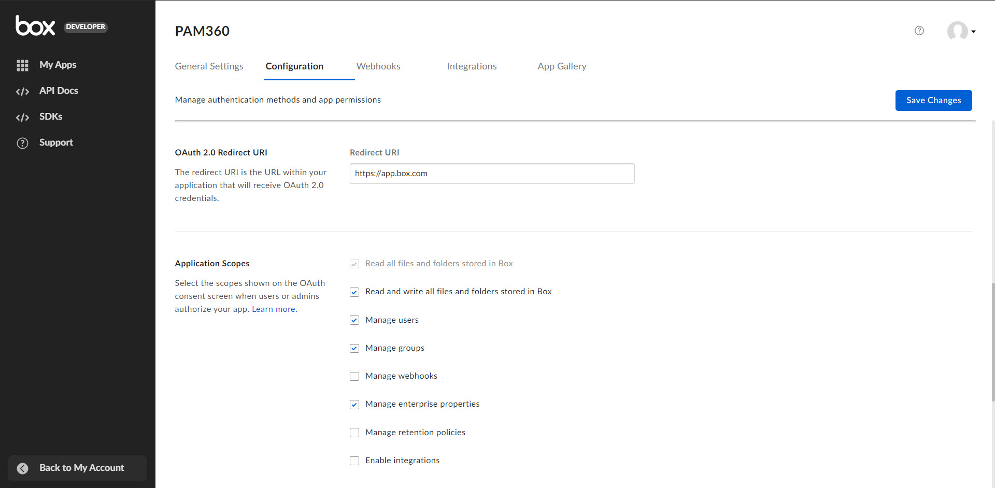Screen dimensions: 995x488
Task: Open the help icon in the header
Action: pos(919,31)
